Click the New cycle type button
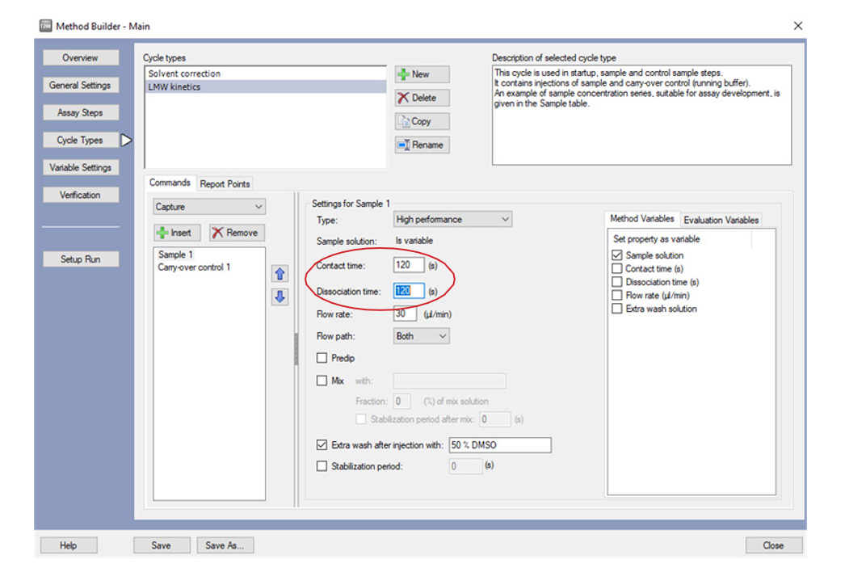The image size is (845, 568). (422, 74)
